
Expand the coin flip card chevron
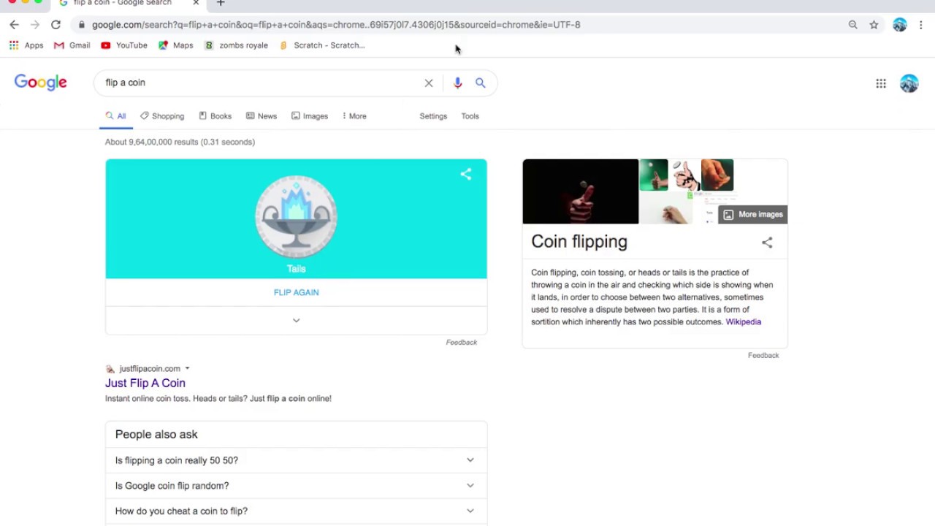point(296,321)
